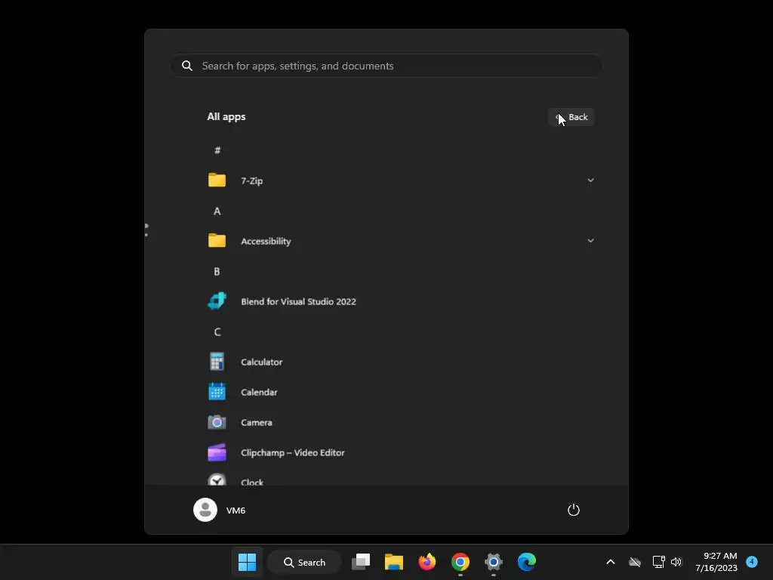773x580 pixels.
Task: Open the notification count badge
Action: pos(751,562)
